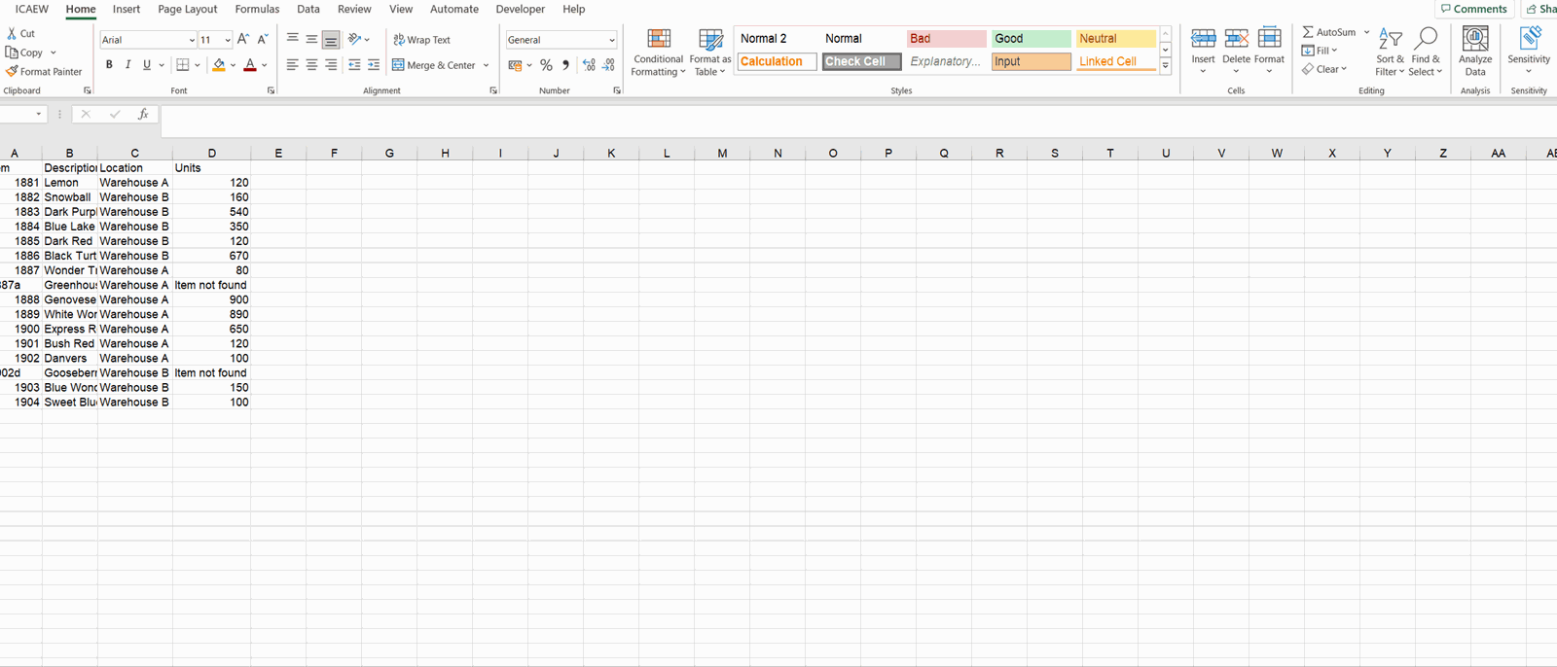Expand the Merge & Center dropdown arrow
This screenshot has width=1557, height=667.
tap(486, 65)
